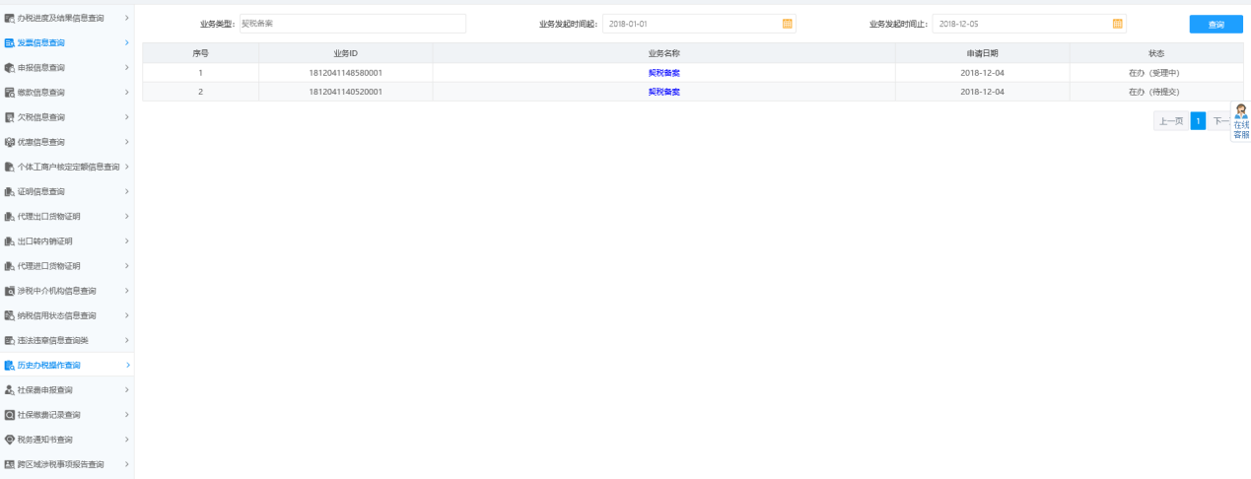Go to previous page 上一页

(1171, 121)
